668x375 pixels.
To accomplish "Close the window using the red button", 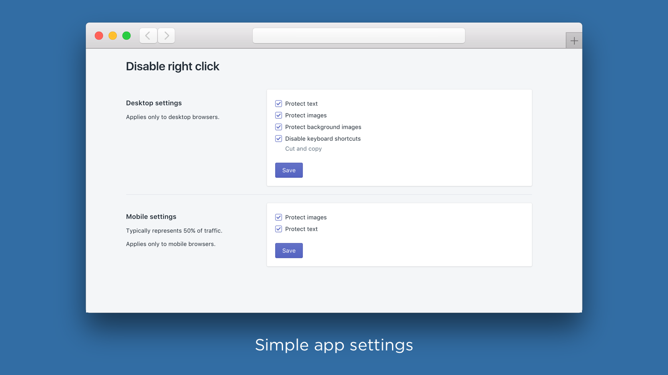I will pos(99,36).
